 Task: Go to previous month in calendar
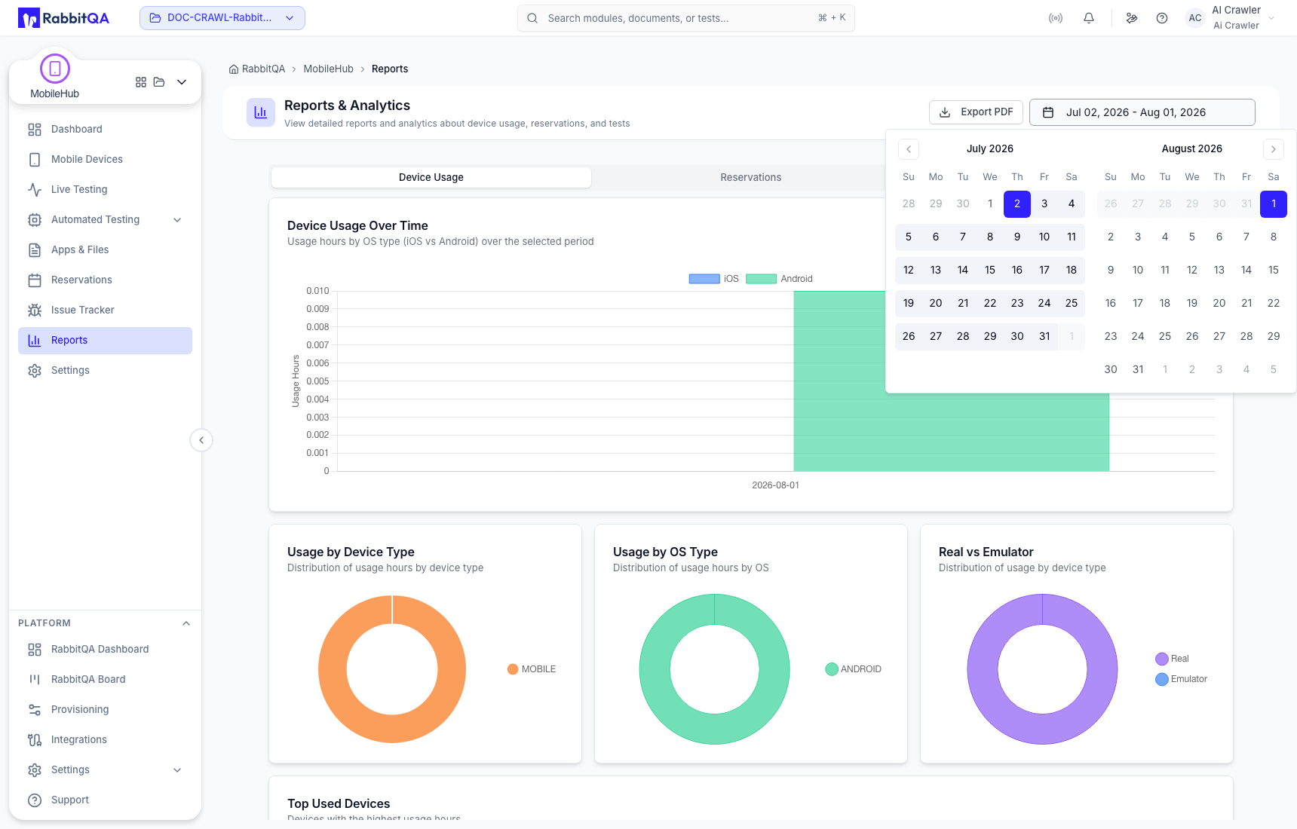(909, 149)
